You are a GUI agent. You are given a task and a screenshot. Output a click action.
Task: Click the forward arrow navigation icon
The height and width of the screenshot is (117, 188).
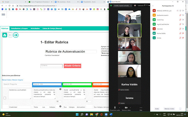[16, 35]
